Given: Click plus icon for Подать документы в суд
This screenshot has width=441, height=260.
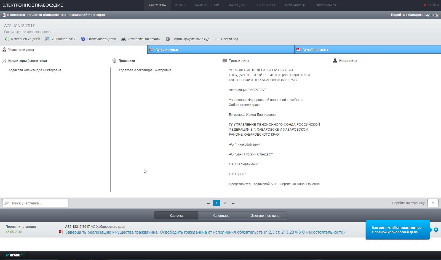Looking at the screenshot, I should click(168, 39).
